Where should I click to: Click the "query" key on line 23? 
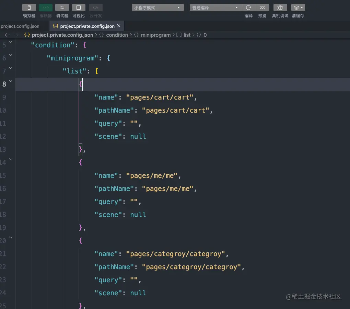point(108,280)
